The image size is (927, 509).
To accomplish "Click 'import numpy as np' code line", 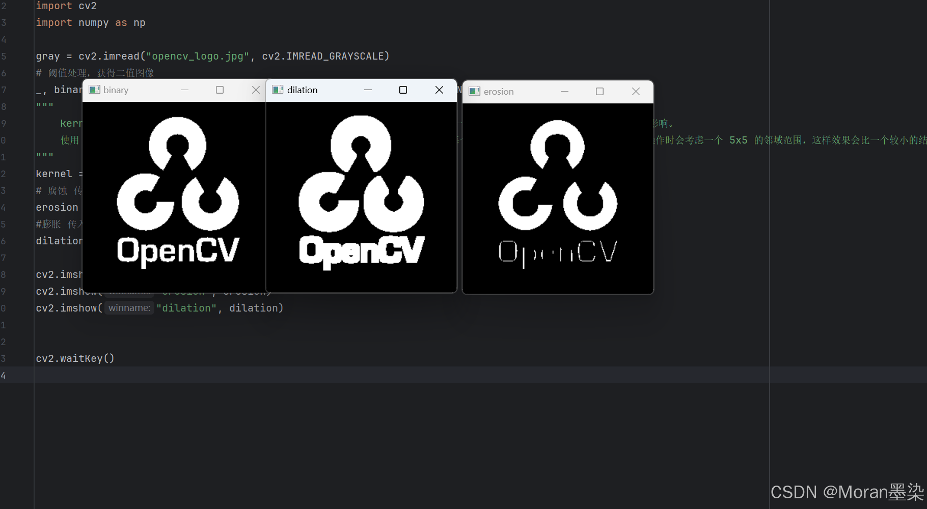I will 91,23.
